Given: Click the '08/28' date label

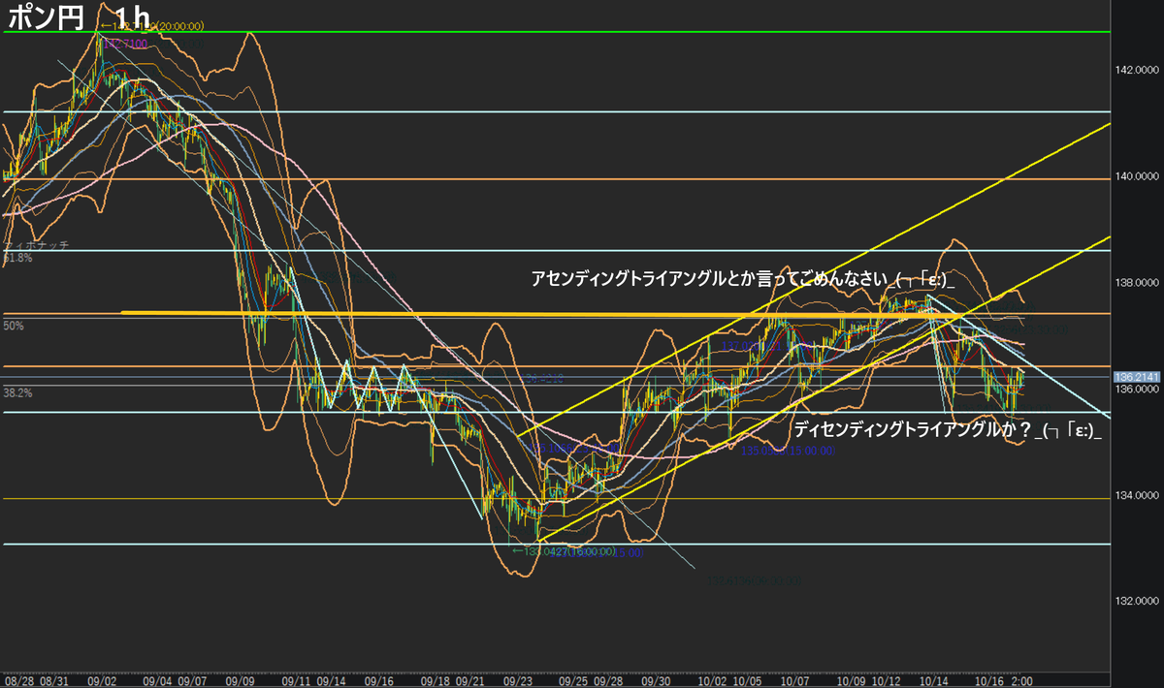Looking at the screenshot, I should [x=19, y=681].
